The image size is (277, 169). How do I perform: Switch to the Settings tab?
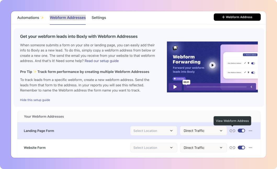(x=99, y=18)
